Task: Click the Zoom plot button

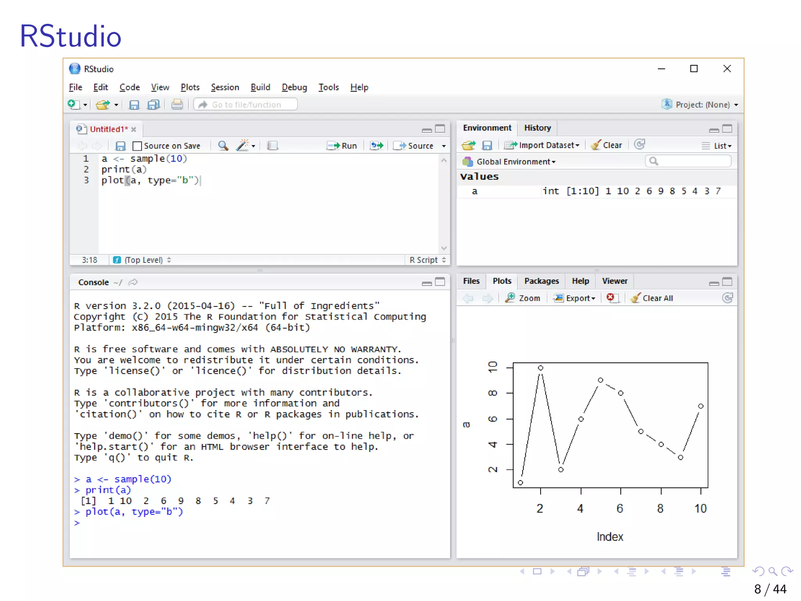Action: pyautogui.click(x=523, y=298)
